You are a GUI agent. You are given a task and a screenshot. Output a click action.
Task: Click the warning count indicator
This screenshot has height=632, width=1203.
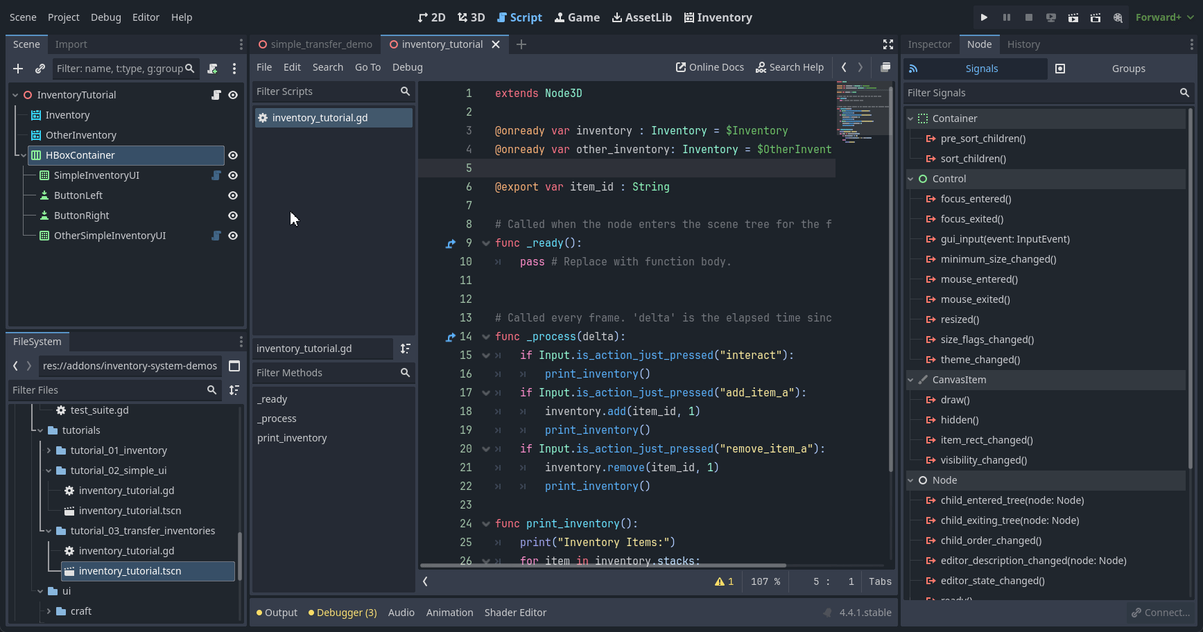coord(725,581)
